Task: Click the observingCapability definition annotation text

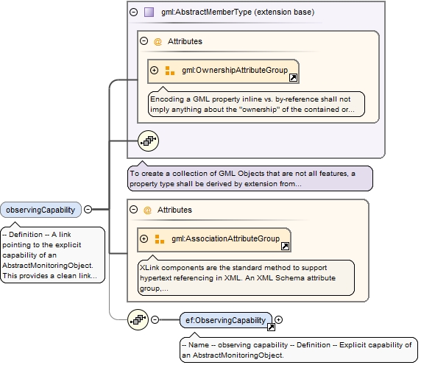Action: point(53,255)
